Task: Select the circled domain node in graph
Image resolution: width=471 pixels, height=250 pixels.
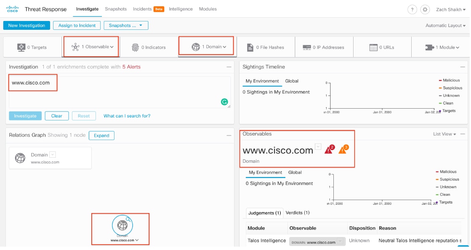Action: pyautogui.click(x=122, y=225)
